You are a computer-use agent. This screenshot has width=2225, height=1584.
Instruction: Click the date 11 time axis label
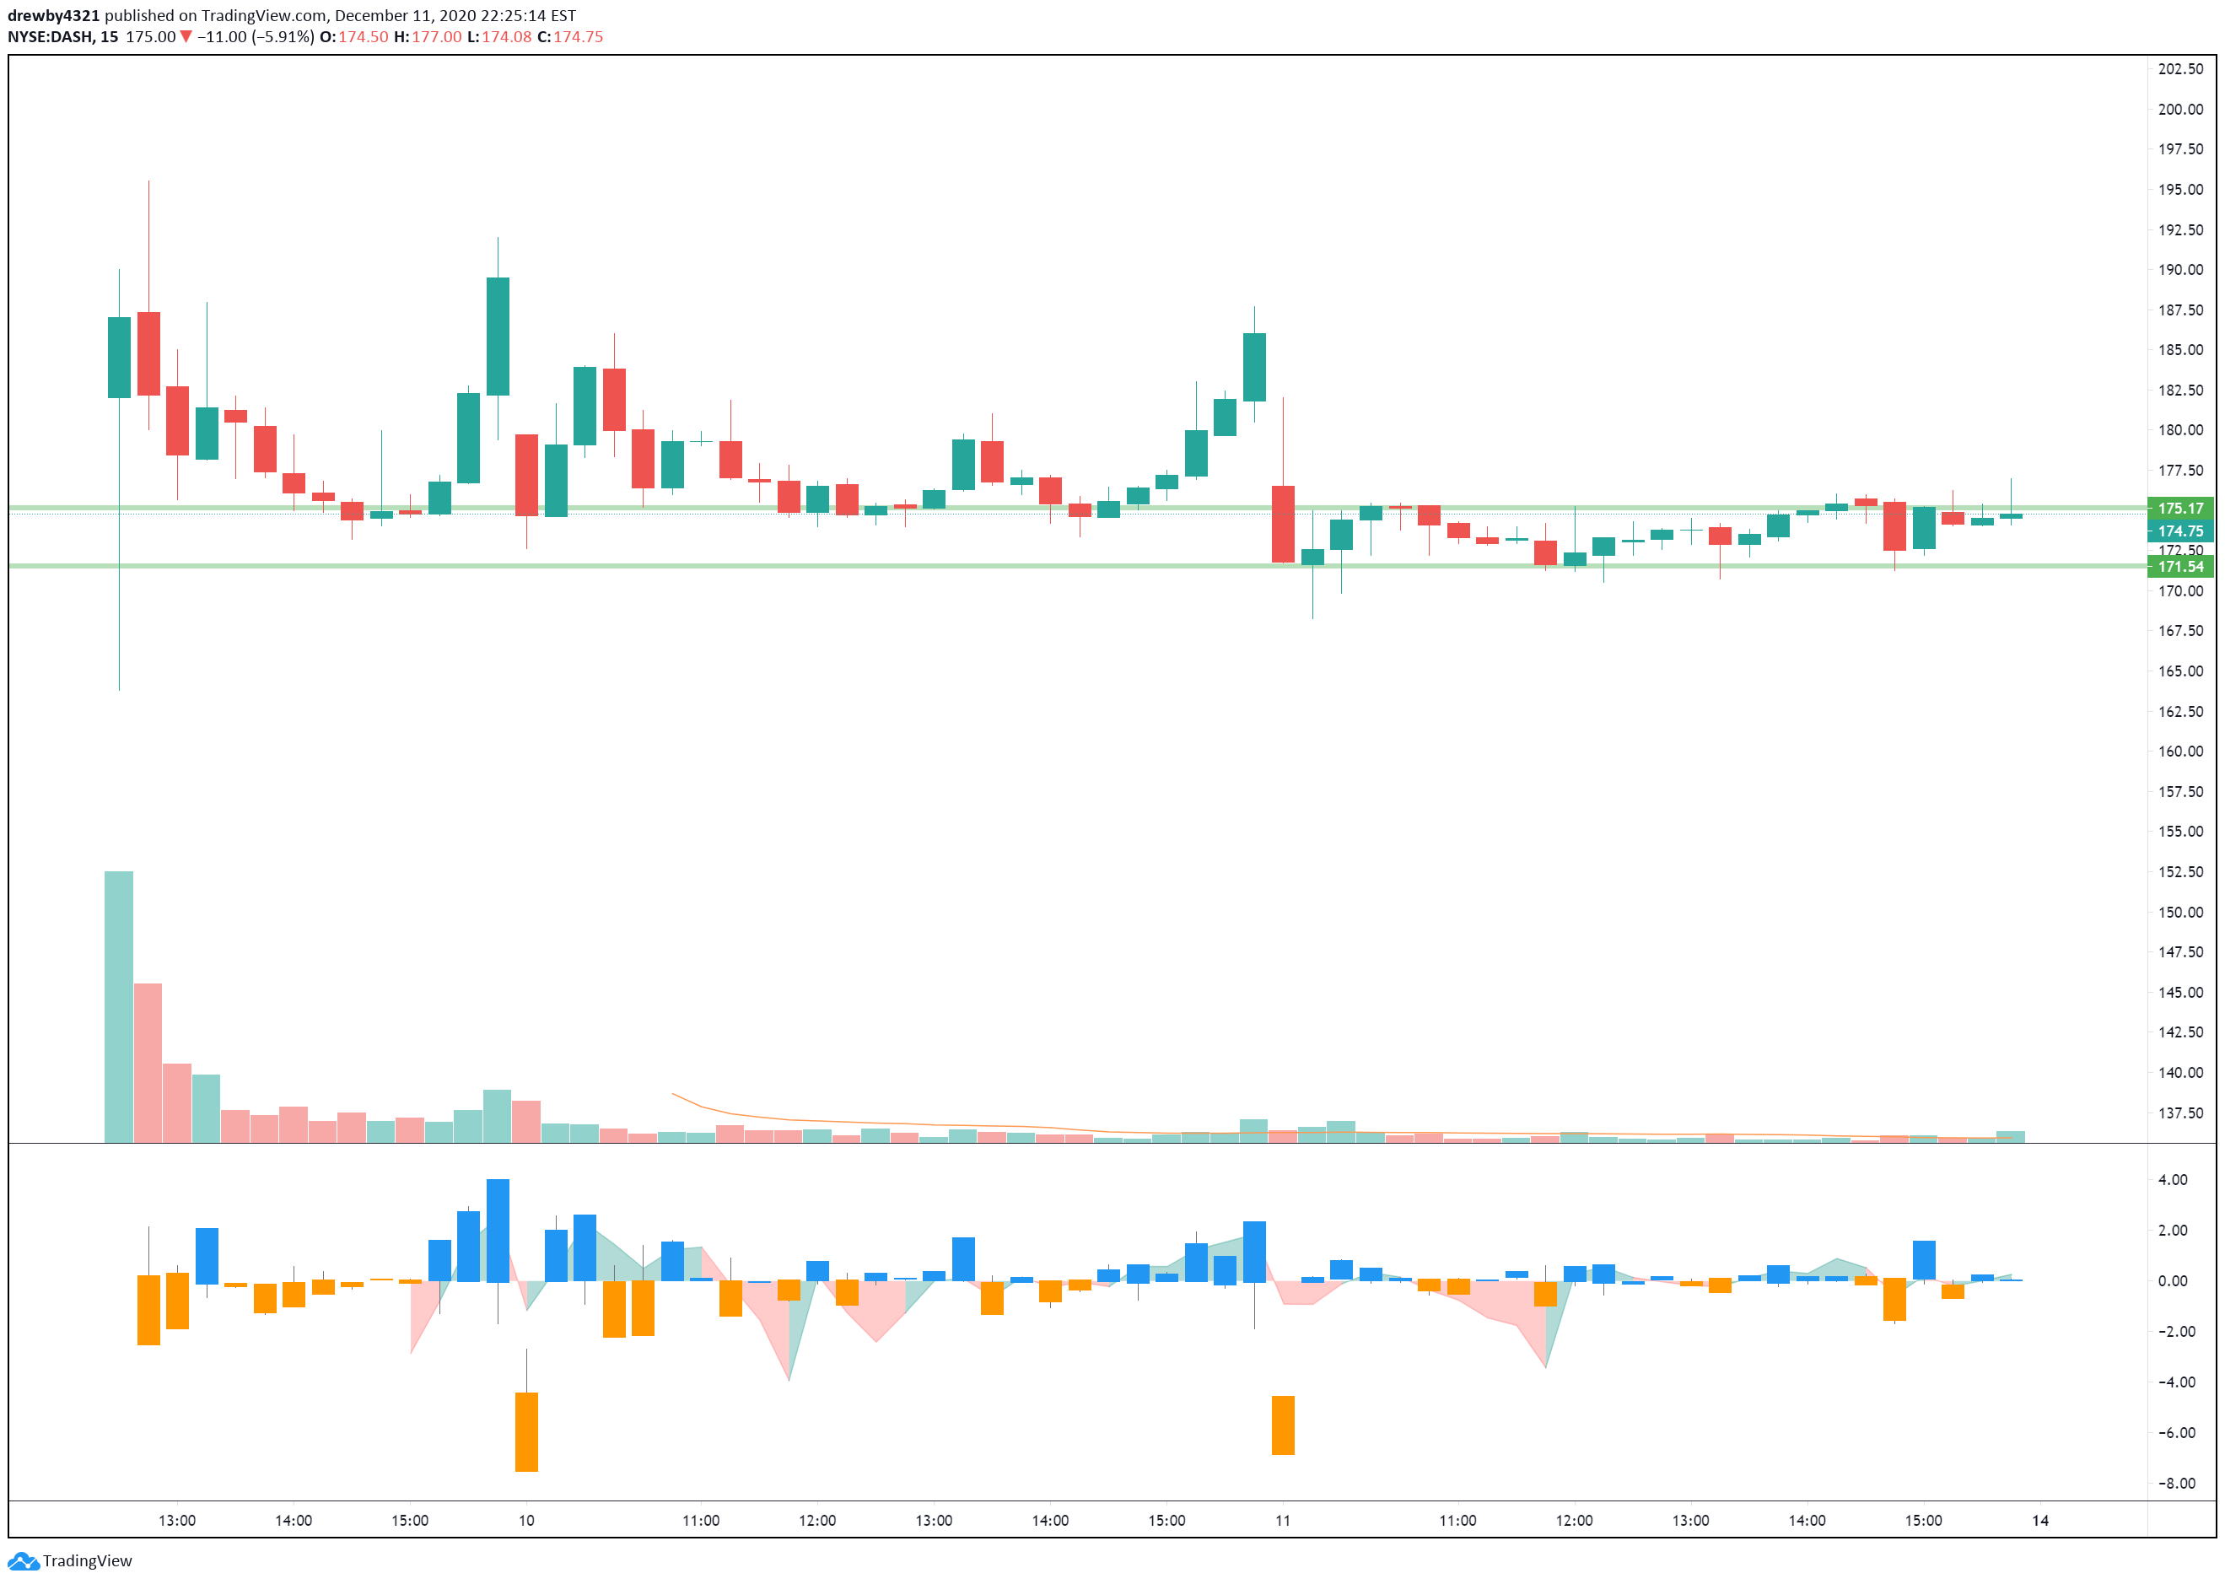click(1283, 1521)
